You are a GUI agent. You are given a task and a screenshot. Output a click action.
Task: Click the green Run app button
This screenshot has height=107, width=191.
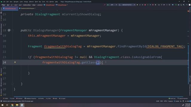[137, 5]
